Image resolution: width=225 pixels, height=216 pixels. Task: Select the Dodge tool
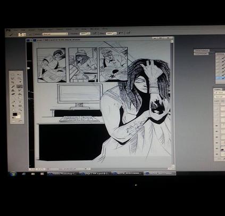[x=20, y=98]
